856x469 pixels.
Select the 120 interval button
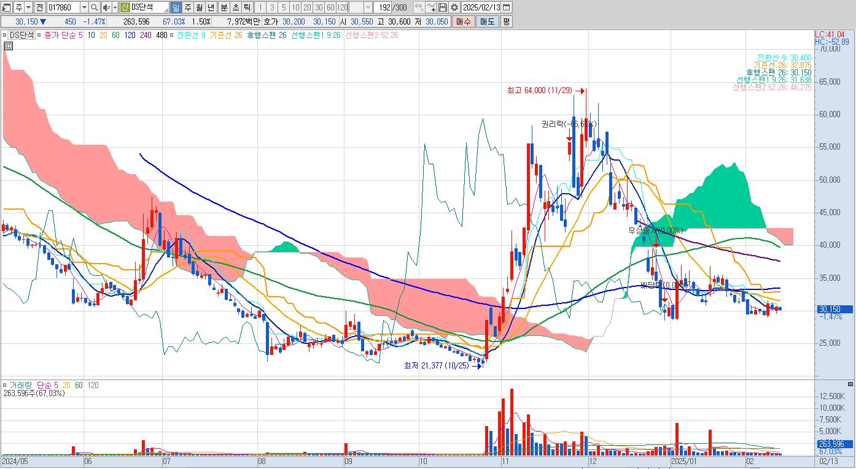point(342,7)
